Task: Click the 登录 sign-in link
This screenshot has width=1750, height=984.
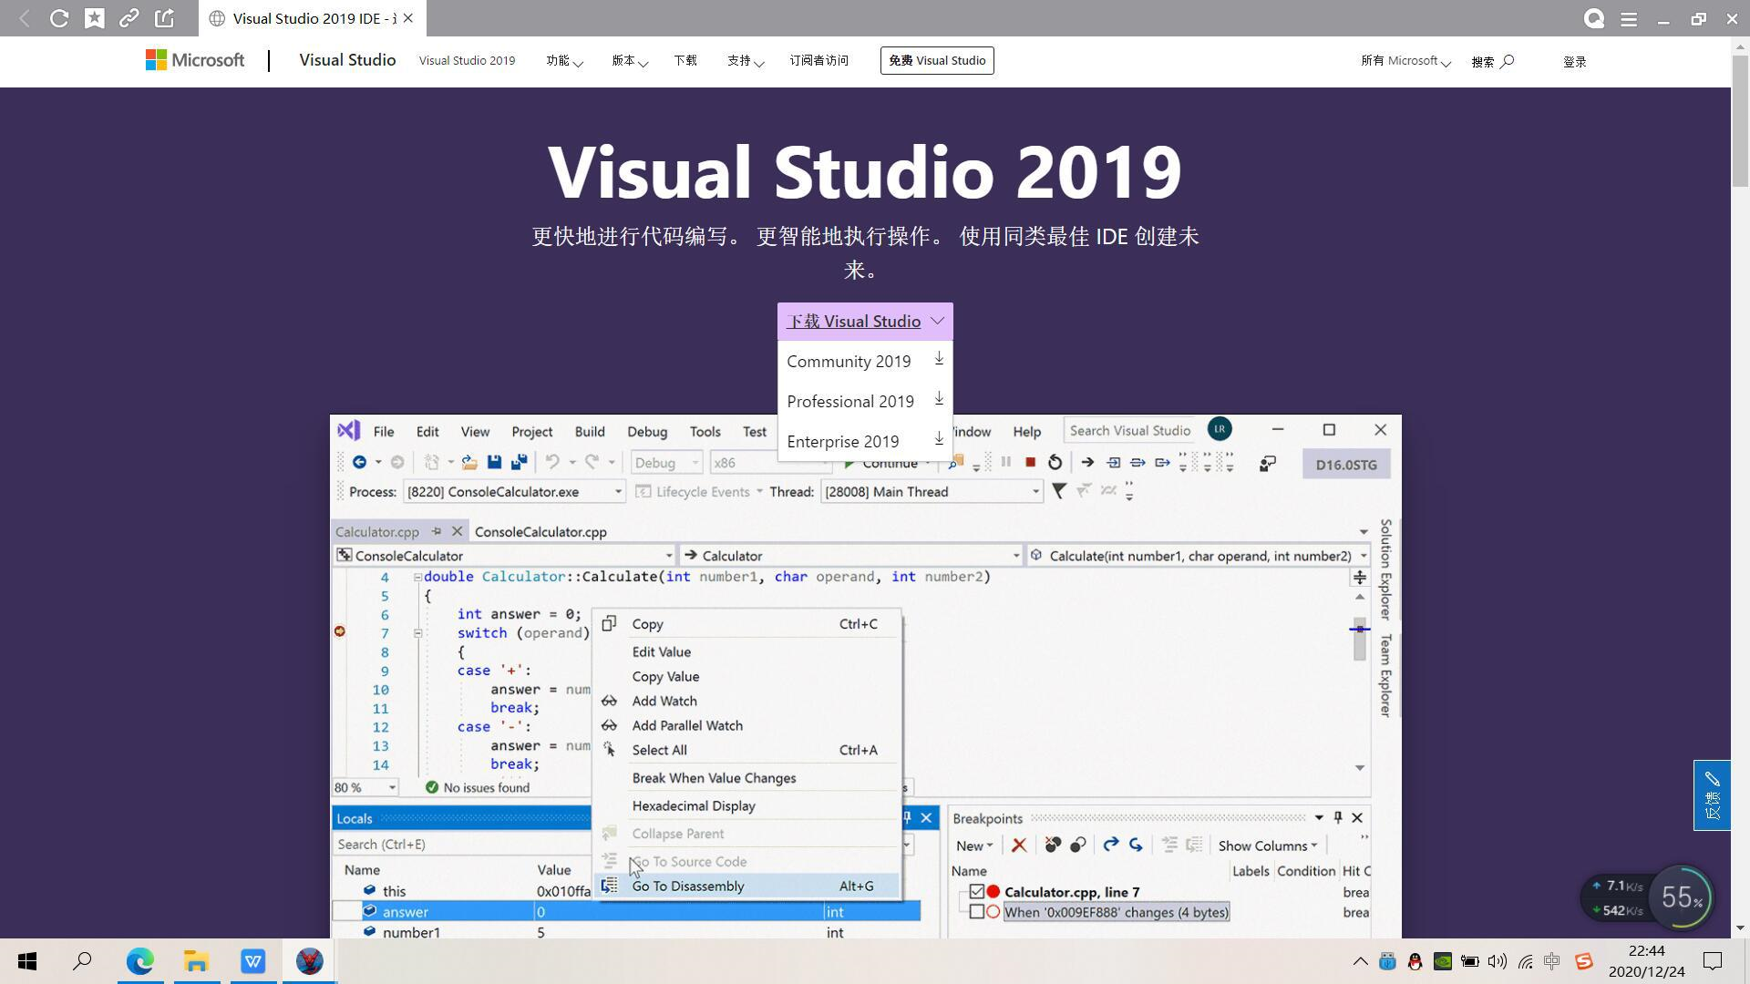Action: (1574, 62)
